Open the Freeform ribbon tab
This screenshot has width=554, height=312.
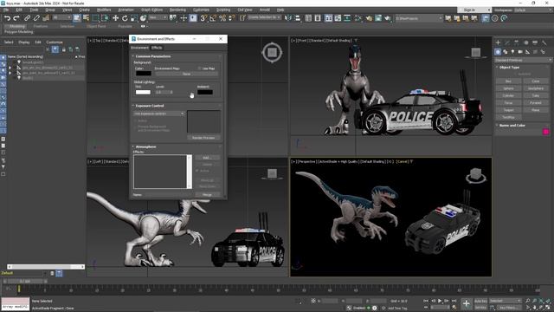click(41, 26)
